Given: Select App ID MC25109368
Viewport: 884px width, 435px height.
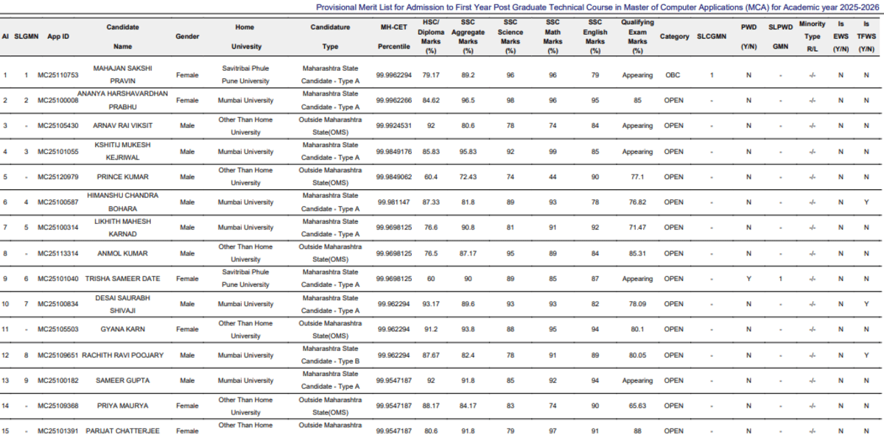Looking at the screenshot, I should (58, 406).
